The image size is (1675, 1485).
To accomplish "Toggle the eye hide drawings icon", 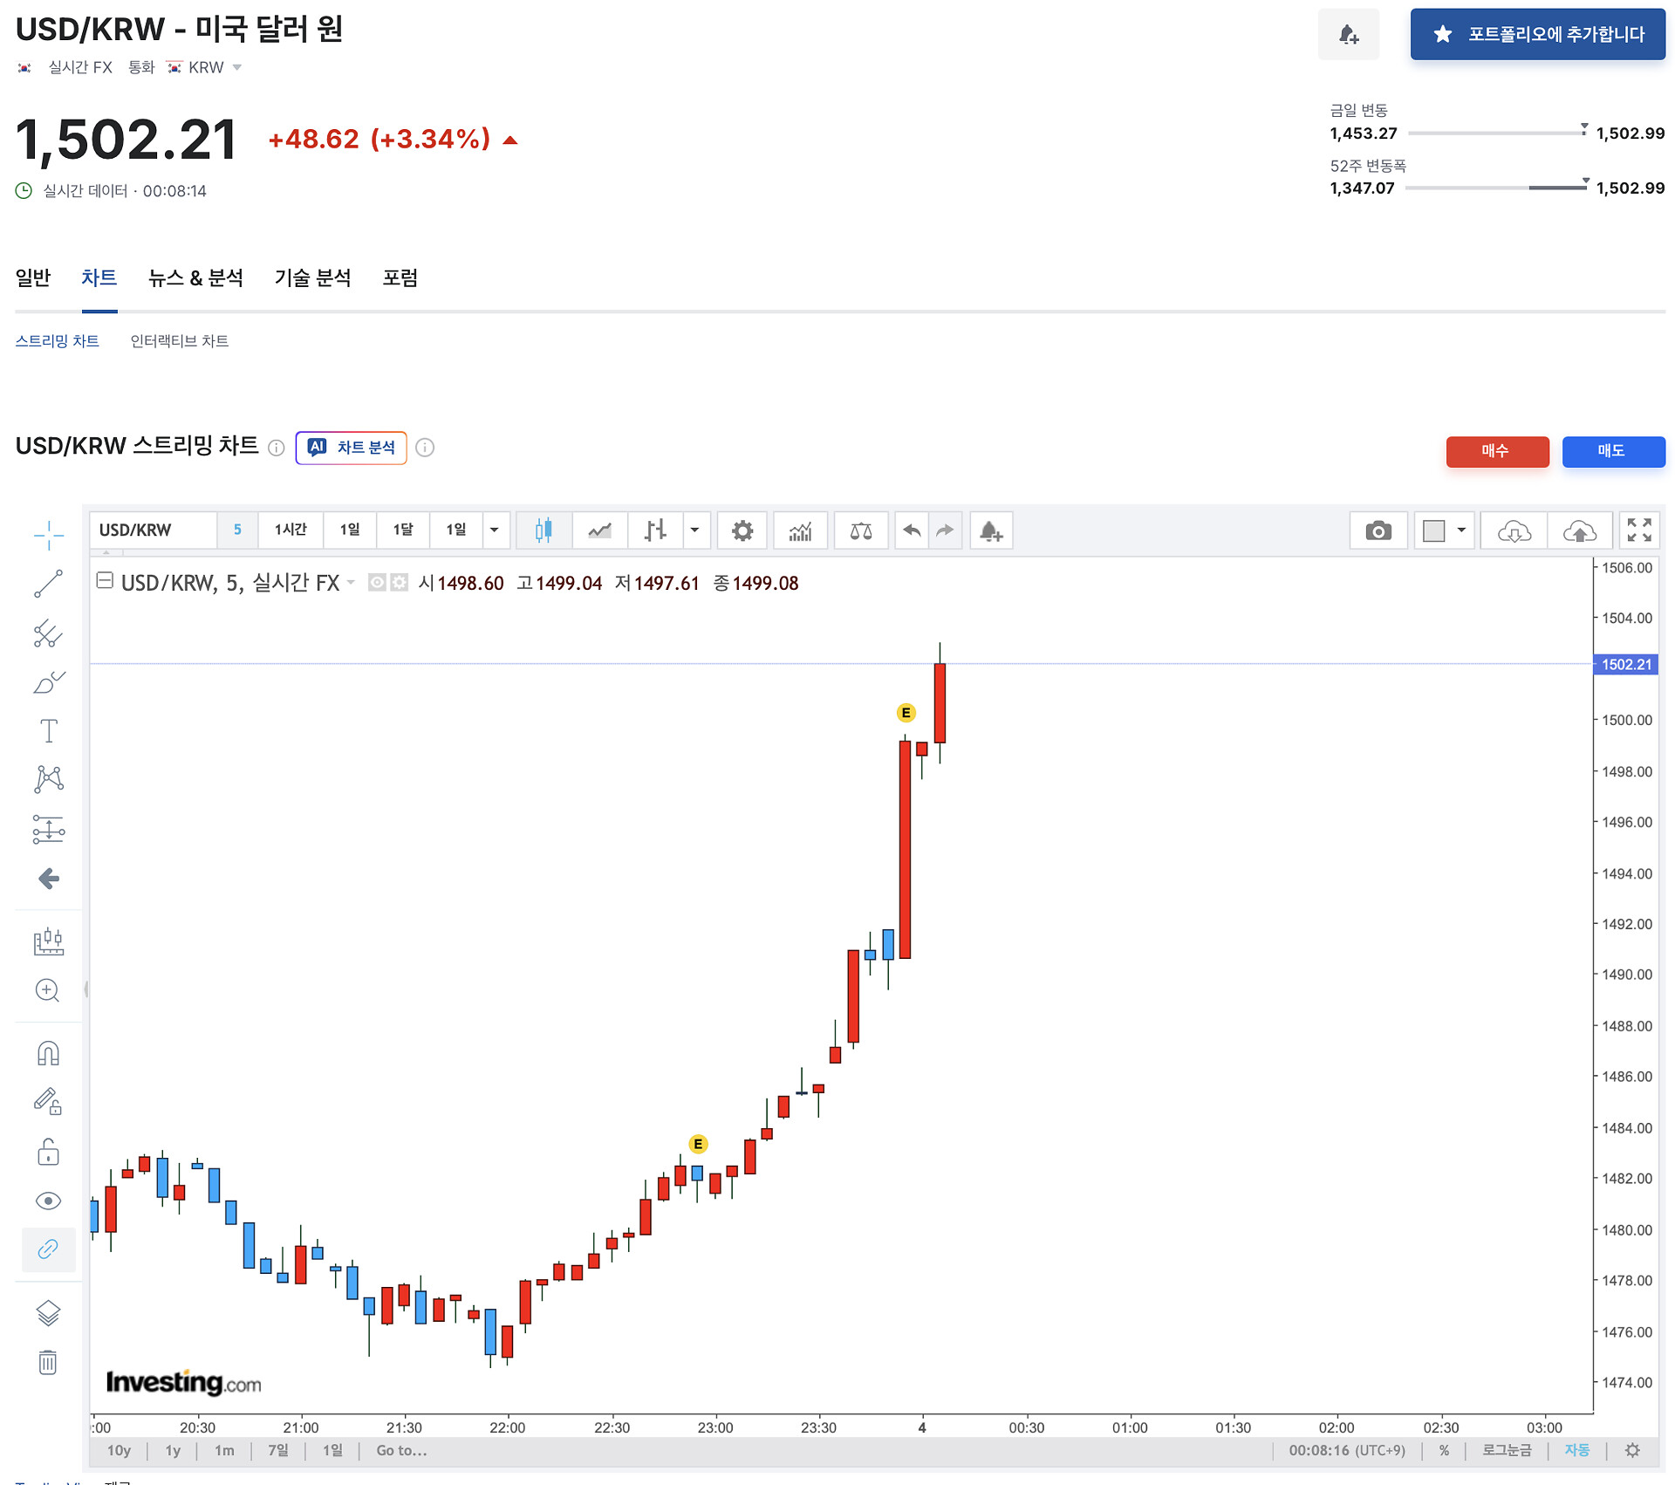I will tap(48, 1201).
